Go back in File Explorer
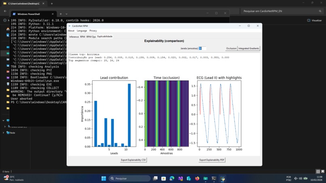Viewport: 326px width, 183px height. click(x=5, y=11)
